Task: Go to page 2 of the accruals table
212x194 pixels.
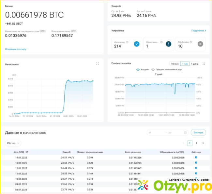Action: pyautogui.click(x=196, y=143)
